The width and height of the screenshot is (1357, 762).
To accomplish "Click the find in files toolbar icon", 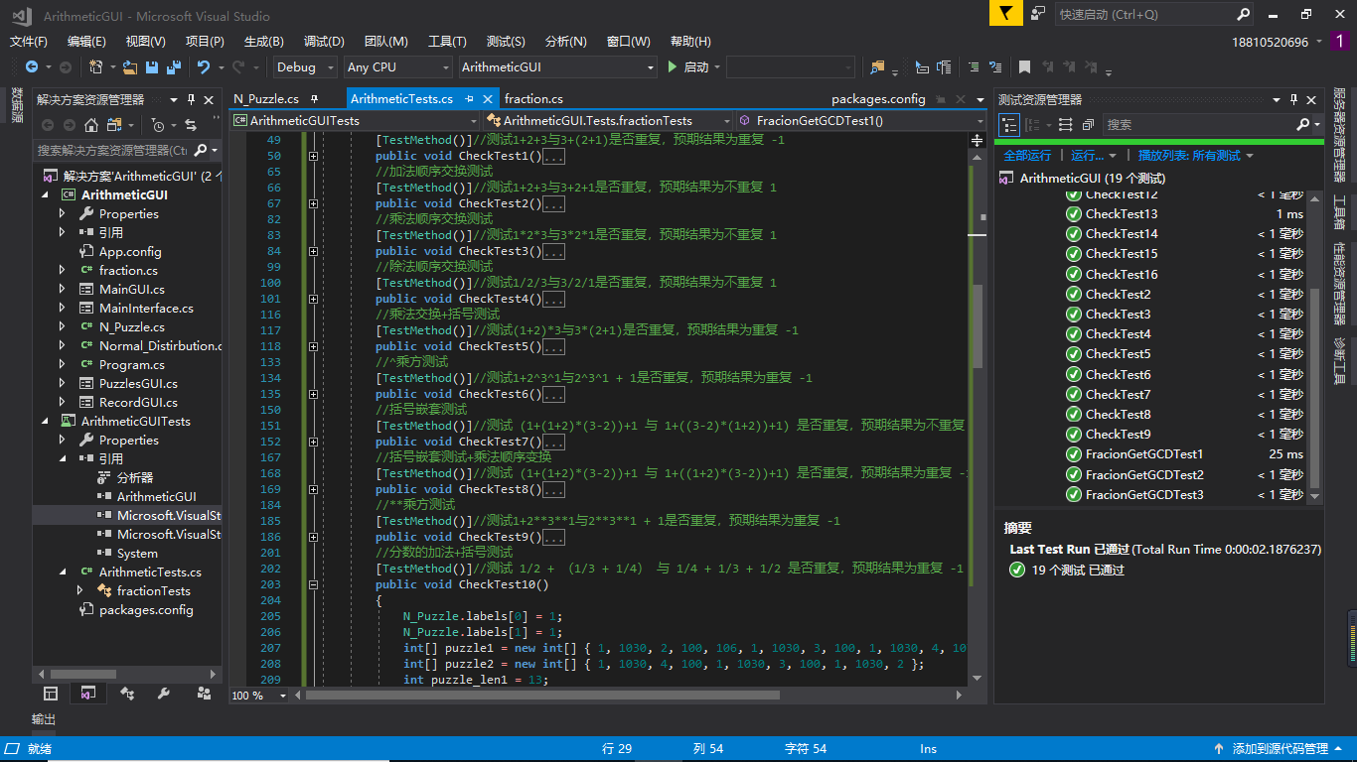I will coord(877,67).
